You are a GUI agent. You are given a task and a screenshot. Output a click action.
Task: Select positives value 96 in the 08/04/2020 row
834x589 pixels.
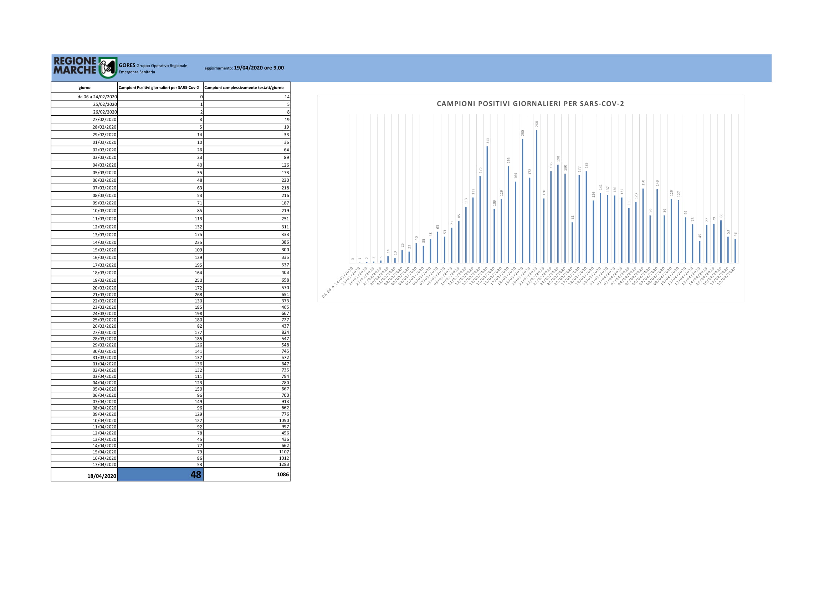[x=160, y=408]
